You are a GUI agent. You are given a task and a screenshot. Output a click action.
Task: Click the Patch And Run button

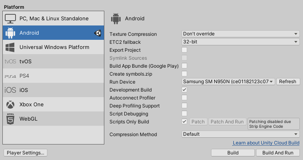[x=227, y=122]
